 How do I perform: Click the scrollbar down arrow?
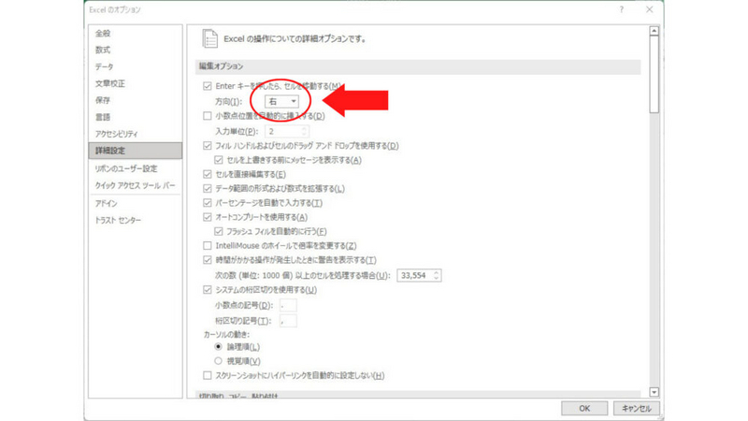(x=654, y=392)
